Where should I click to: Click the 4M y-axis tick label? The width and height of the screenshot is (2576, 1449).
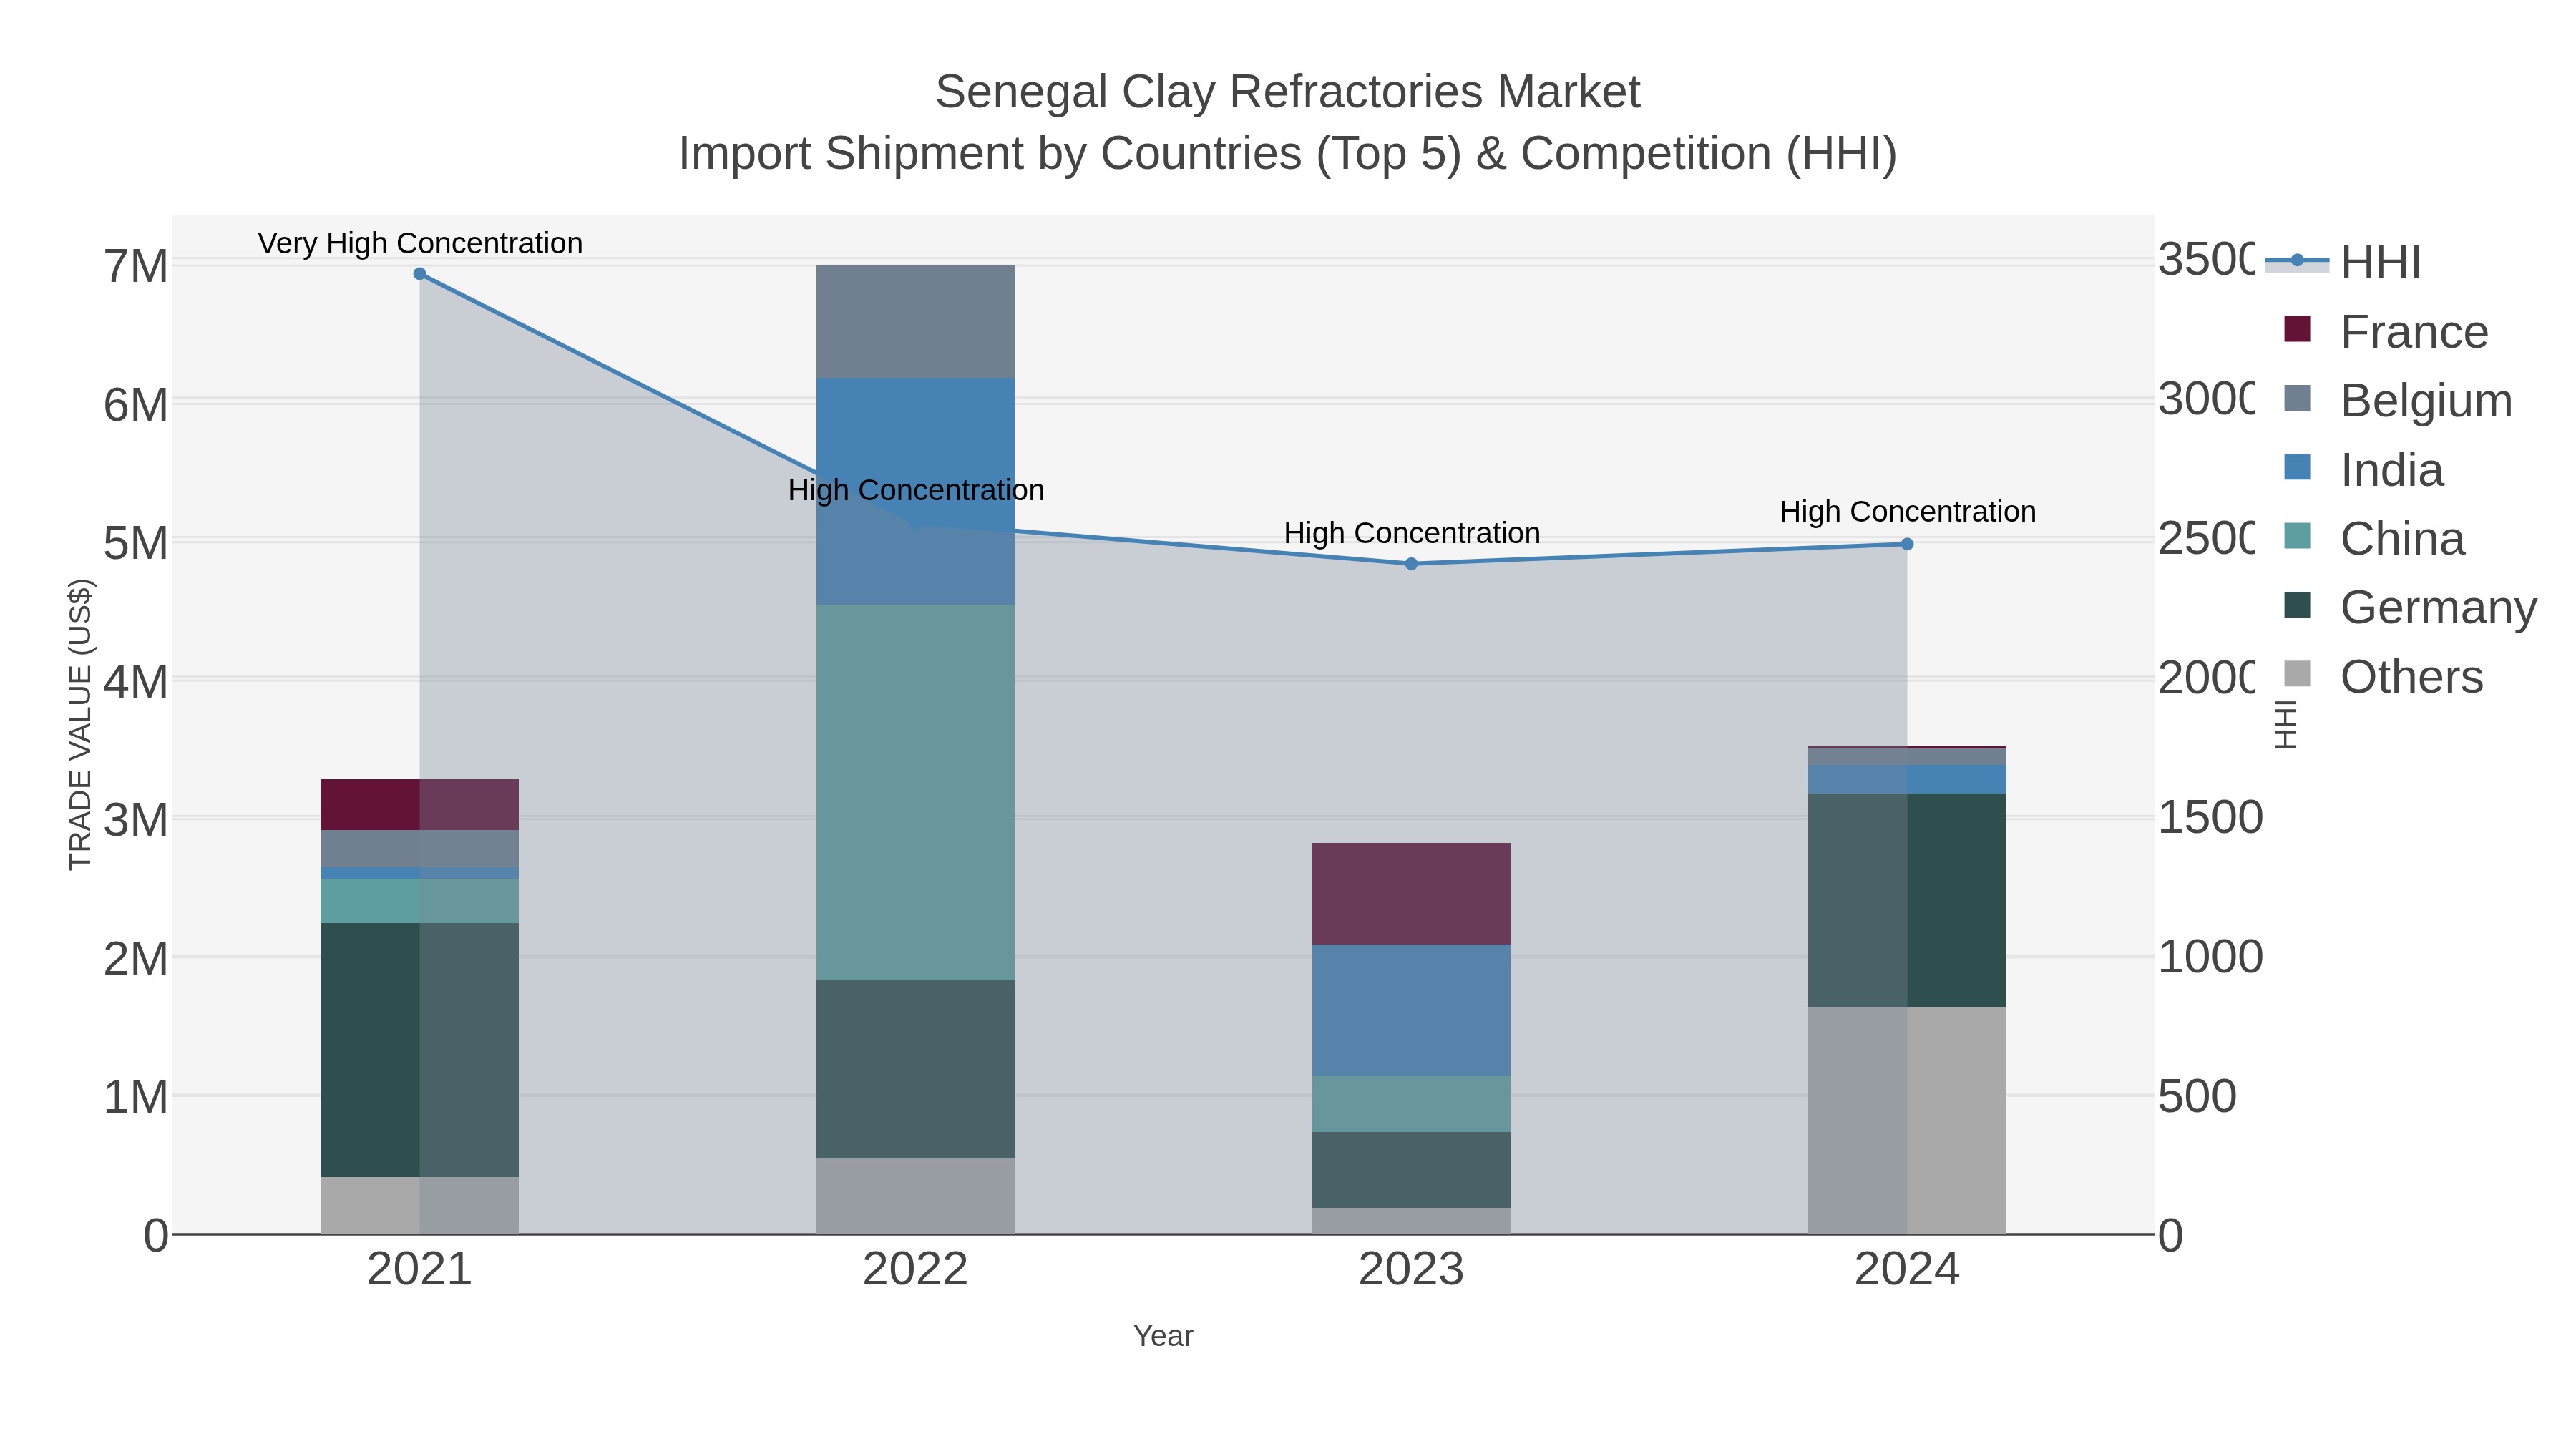pos(136,682)
